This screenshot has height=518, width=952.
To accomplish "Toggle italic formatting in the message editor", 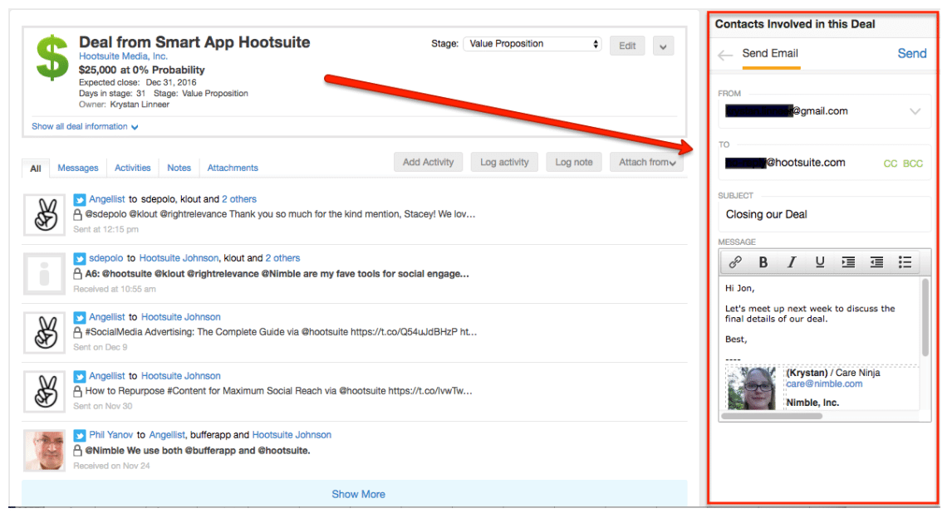I will pos(792,262).
